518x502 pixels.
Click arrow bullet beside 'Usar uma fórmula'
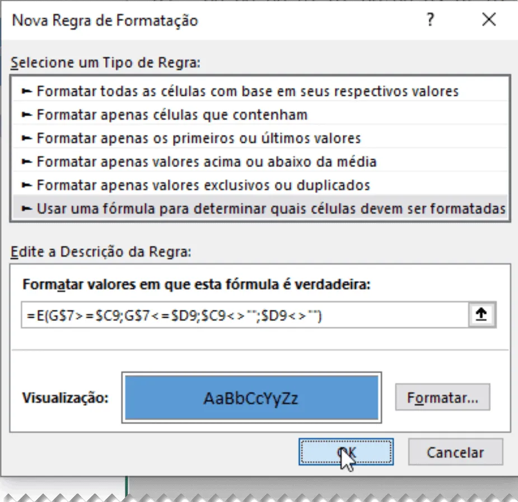pos(26,208)
